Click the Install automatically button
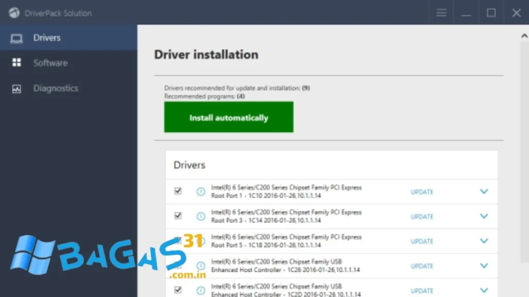The height and width of the screenshot is (297, 529). (229, 117)
